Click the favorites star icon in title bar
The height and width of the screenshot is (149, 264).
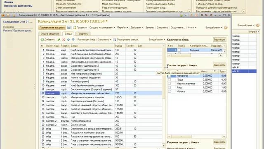pyautogui.click(x=14, y=15)
